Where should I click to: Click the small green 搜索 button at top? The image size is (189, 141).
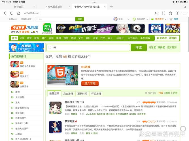(x=80, y=19)
